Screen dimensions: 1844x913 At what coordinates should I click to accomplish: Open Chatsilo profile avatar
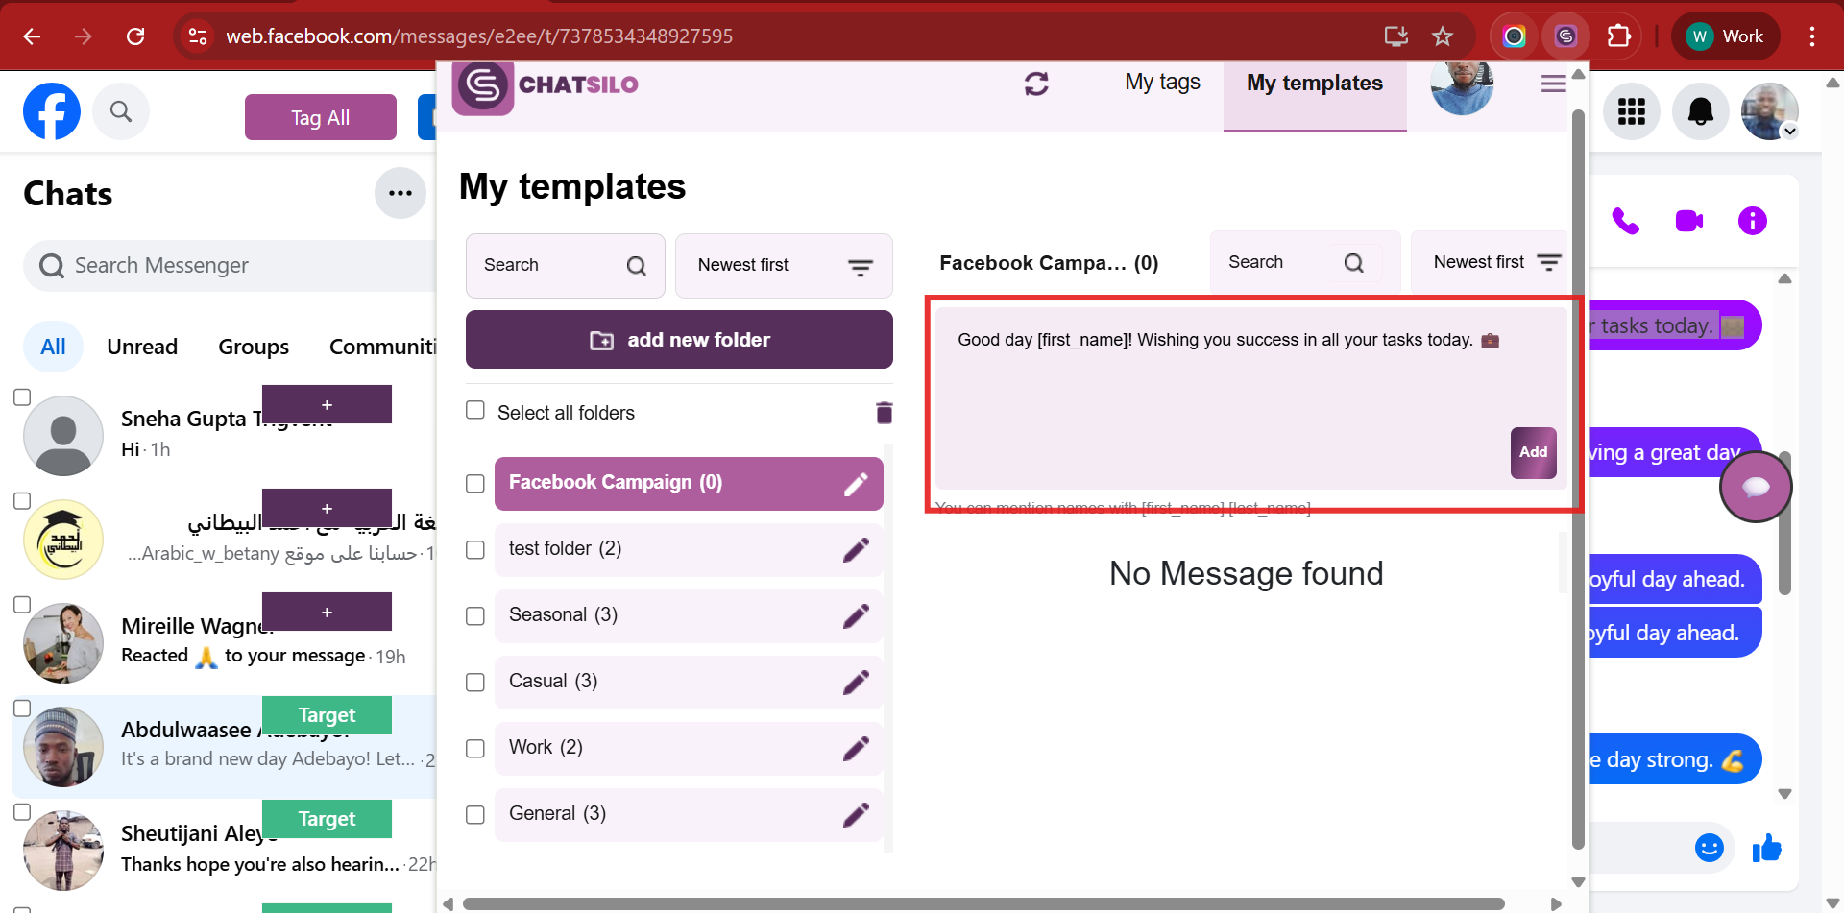click(1462, 86)
